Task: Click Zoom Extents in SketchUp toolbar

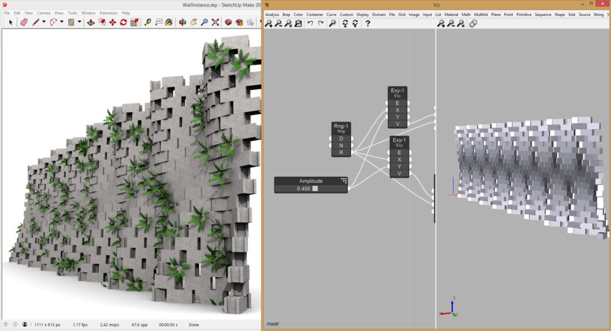Action: pos(214,23)
